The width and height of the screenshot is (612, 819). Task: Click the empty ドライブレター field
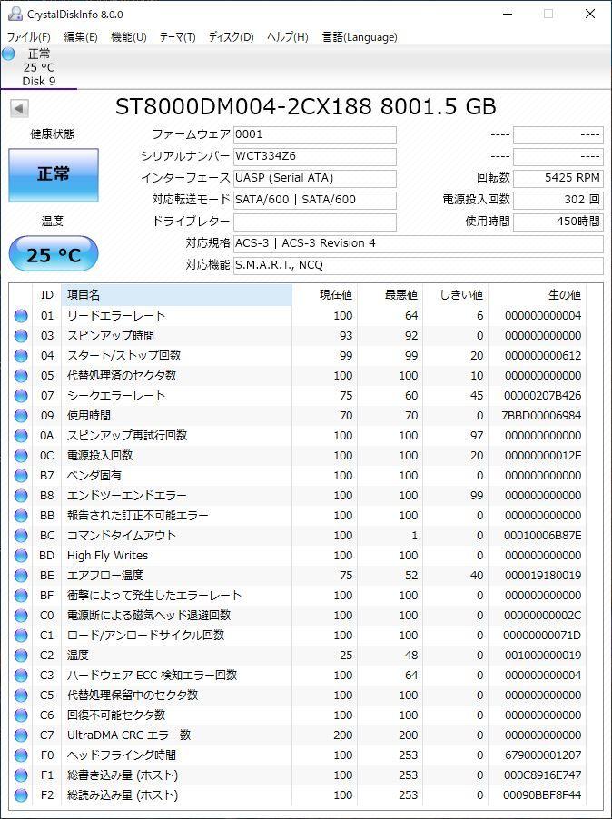[x=315, y=222]
